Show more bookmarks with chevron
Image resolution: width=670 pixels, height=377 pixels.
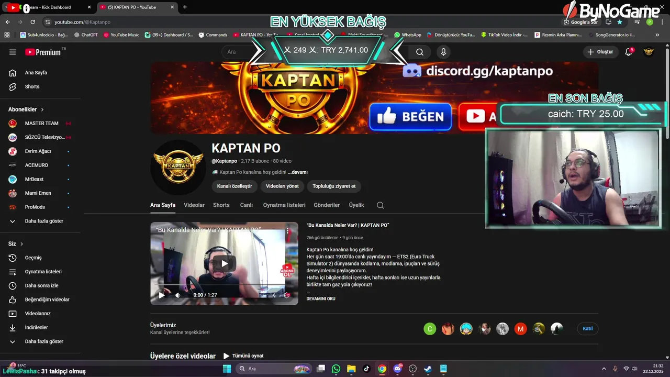point(657,35)
